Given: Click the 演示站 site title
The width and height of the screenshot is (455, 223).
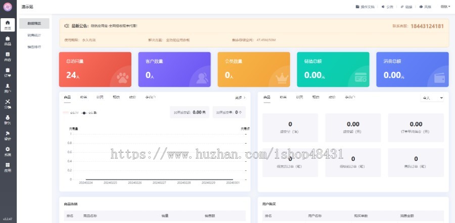Looking at the screenshot, I should pyautogui.click(x=27, y=7).
